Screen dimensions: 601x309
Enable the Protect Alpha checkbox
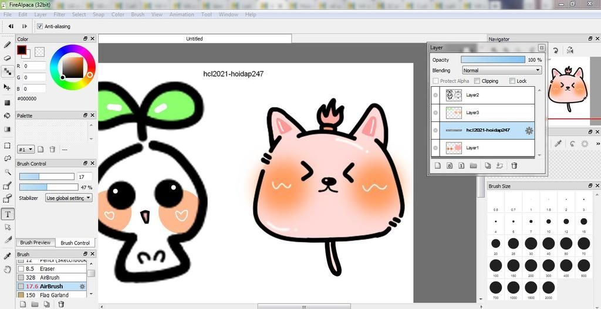pos(435,81)
